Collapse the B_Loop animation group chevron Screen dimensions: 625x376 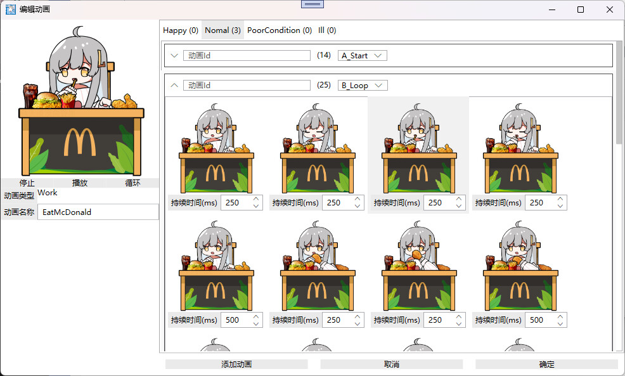click(x=174, y=86)
